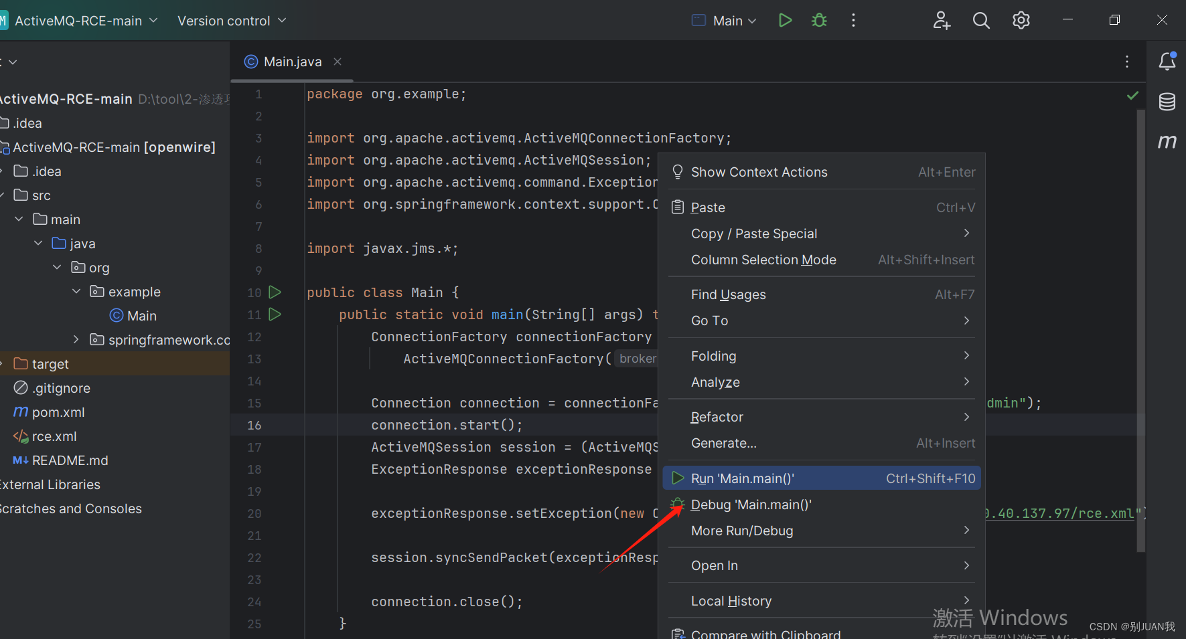Viewport: 1186px width, 639px height.
Task: Choose Compare with Clipboard
Action: [x=822, y=633]
